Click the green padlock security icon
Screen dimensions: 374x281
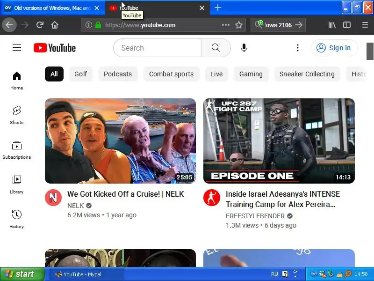tap(98, 25)
